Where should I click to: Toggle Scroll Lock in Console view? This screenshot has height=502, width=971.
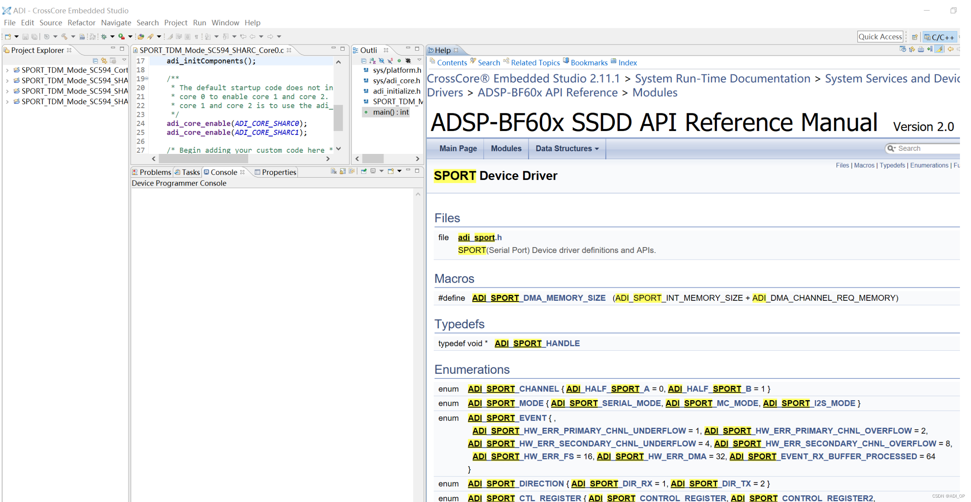pos(342,171)
